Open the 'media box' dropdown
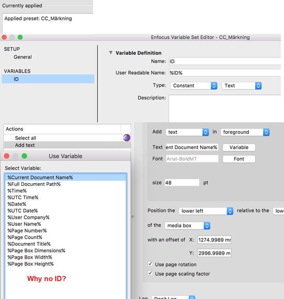Screen dimensions: 284x299 [187, 225]
